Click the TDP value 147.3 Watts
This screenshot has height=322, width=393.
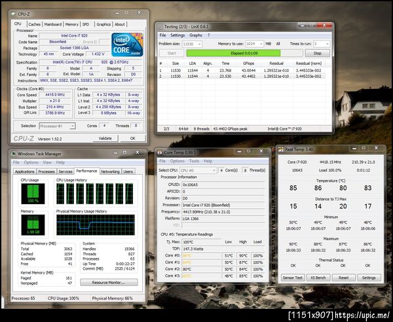click(223, 249)
